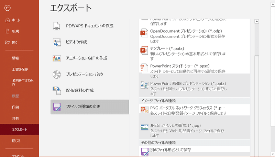This screenshot has width=275, height=157.
Task: Click the back arrow icon
Action: pos(8,8)
